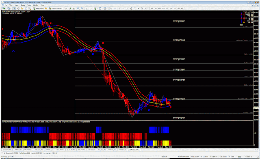Select the vertical line tool
260x159 pixels.
coord(119,9)
